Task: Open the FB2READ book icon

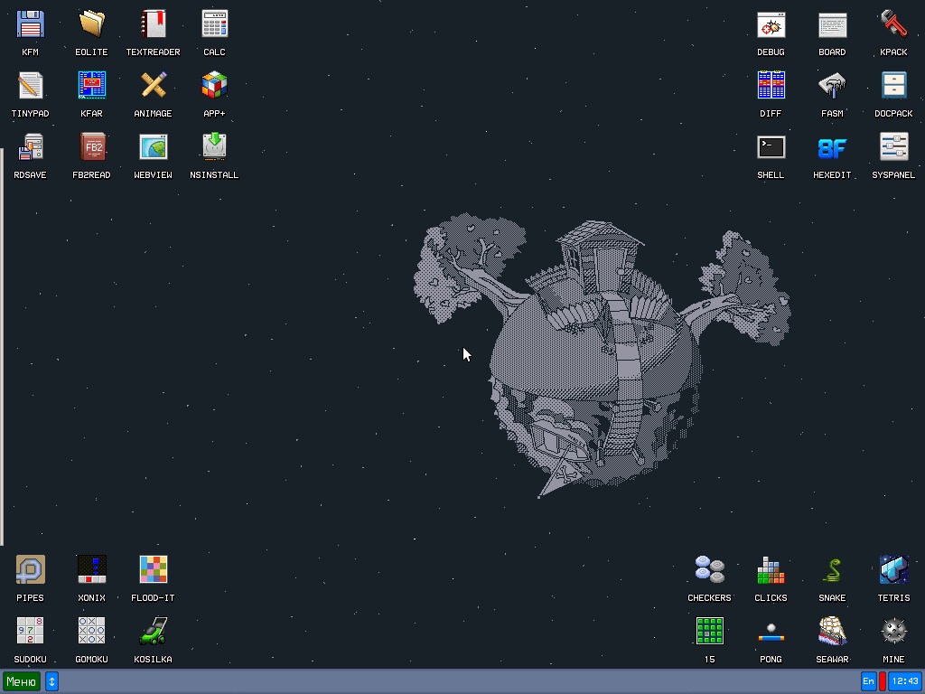Action: click(91, 147)
